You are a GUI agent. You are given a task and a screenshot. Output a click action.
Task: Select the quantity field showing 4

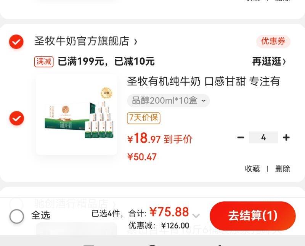(263, 137)
